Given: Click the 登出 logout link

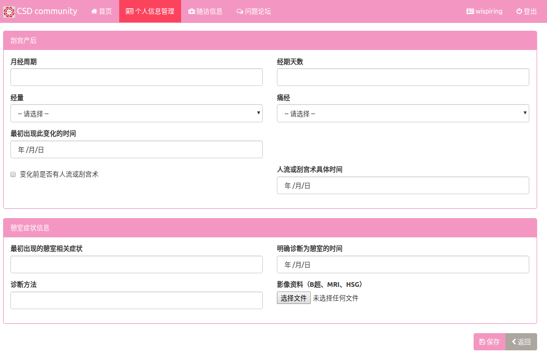Looking at the screenshot, I should (526, 11).
